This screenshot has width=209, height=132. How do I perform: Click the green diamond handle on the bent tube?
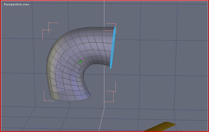coord(80,62)
